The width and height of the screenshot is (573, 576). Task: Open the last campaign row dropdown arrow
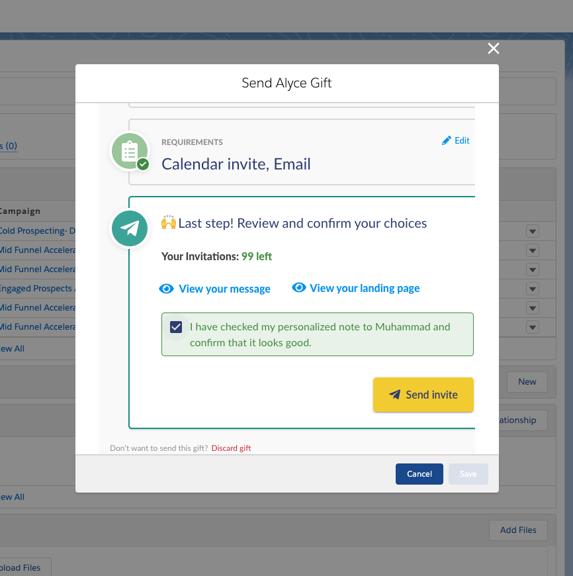click(x=532, y=327)
